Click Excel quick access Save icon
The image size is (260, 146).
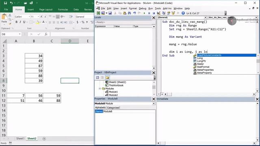click(5, 3)
